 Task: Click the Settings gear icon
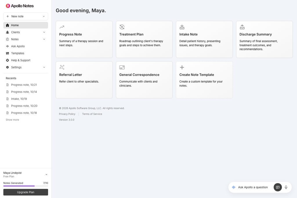pyautogui.click(x=7, y=67)
